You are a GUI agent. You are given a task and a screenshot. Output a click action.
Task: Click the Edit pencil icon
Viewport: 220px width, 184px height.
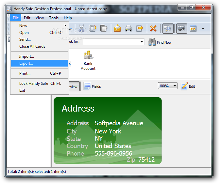tap(184, 86)
